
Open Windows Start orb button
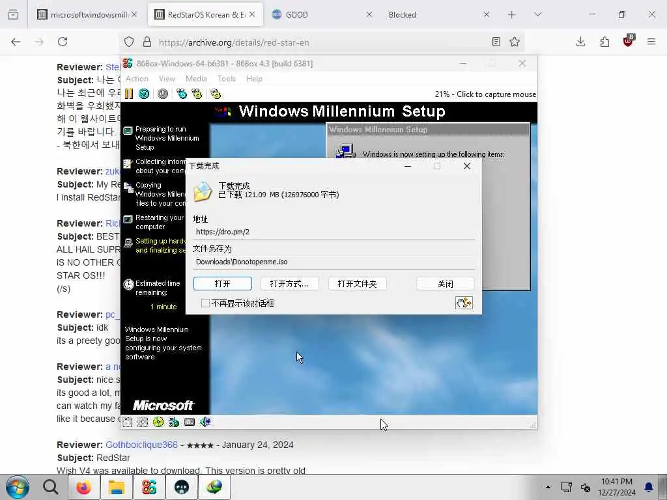17,487
